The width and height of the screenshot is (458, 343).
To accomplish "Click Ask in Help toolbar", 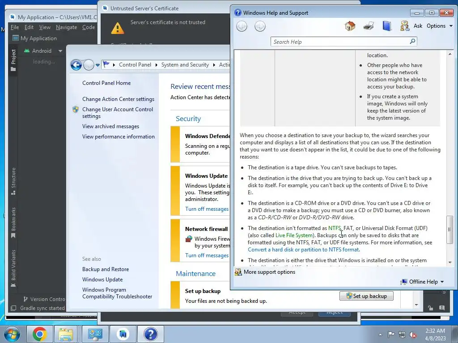I will point(418,26).
